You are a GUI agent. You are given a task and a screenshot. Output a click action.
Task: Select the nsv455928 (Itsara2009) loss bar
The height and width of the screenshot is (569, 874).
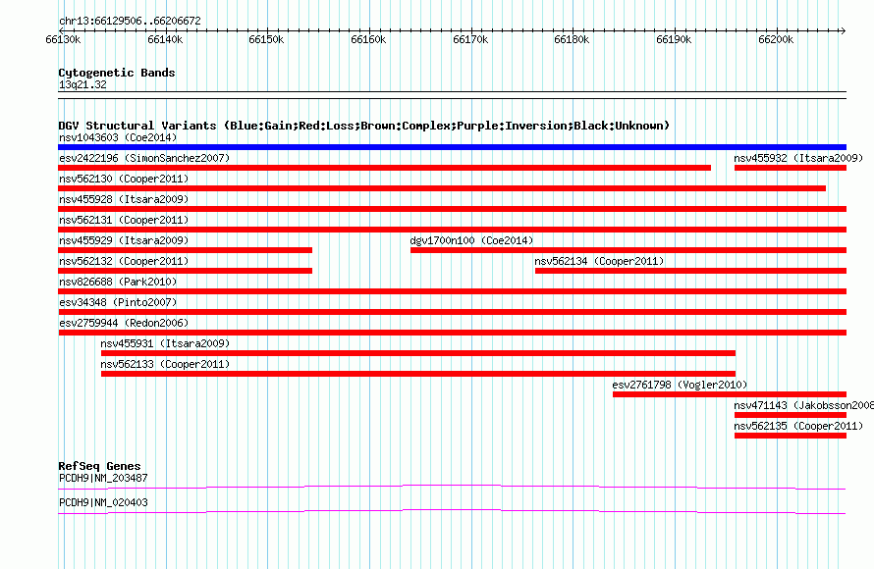(x=452, y=209)
